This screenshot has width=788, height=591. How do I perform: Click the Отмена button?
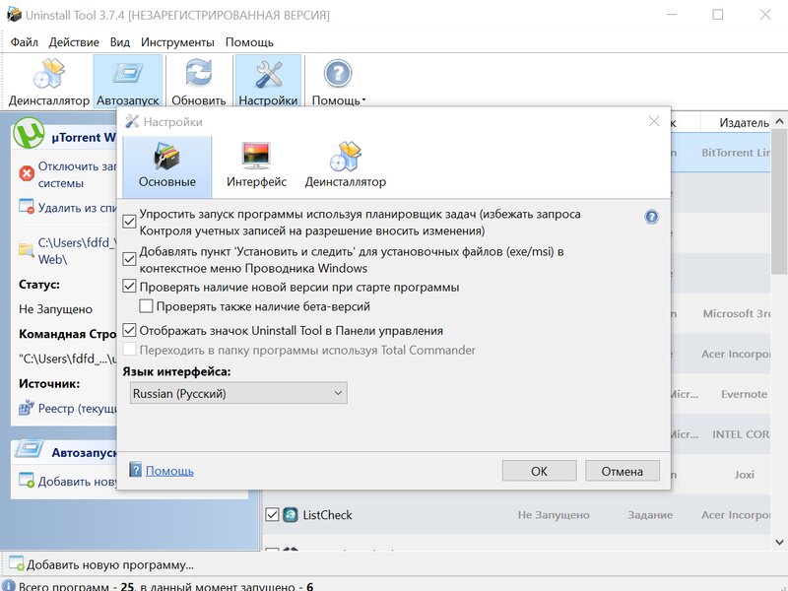pyautogui.click(x=622, y=471)
